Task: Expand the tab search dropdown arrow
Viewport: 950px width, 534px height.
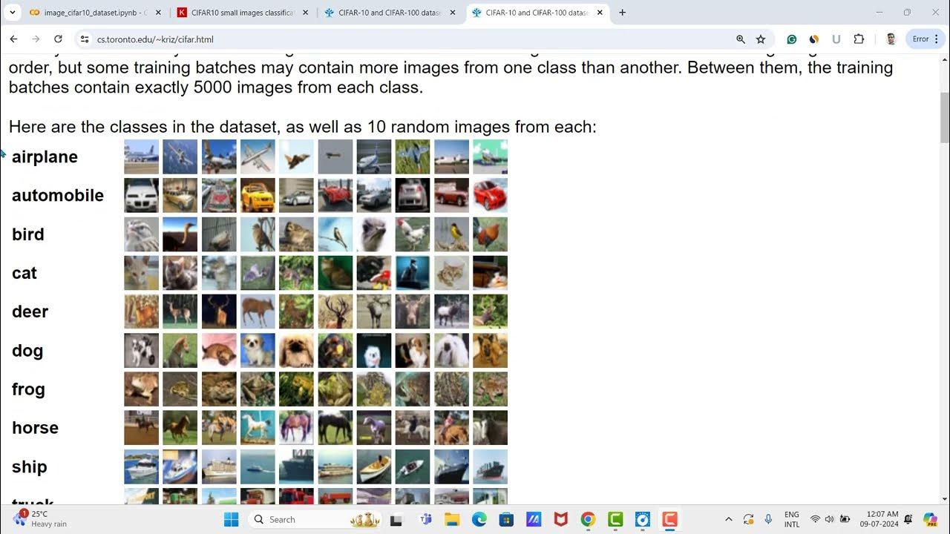Action: 12,13
